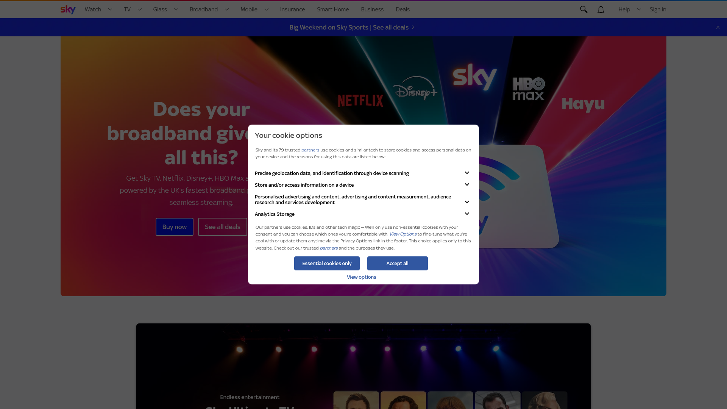Click Sign in link

click(x=658, y=9)
